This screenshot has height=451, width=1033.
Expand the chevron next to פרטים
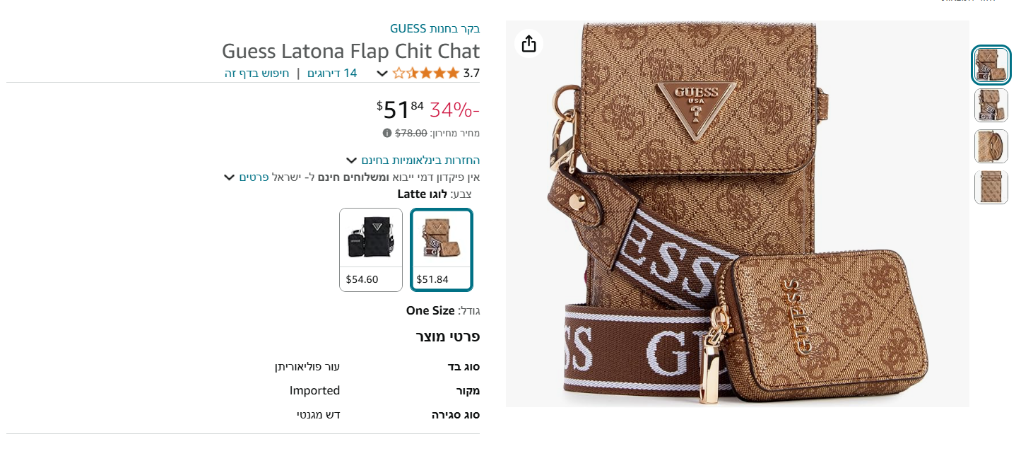click(229, 177)
